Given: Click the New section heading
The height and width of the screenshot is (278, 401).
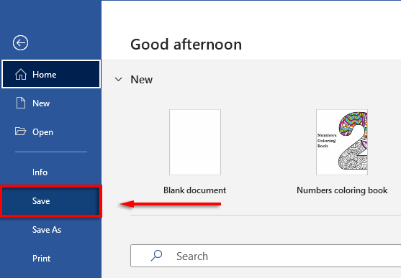Looking at the screenshot, I should click(141, 80).
